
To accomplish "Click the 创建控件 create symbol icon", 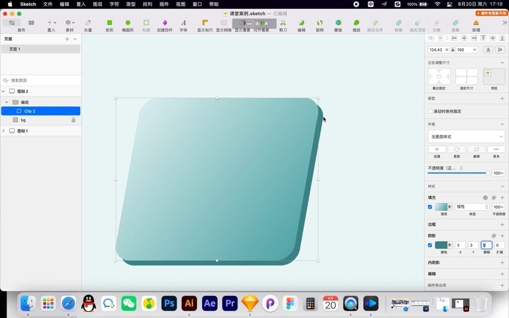I will 165,23.
